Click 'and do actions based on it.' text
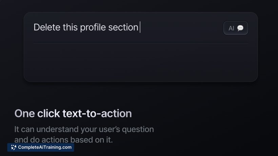 63,139
